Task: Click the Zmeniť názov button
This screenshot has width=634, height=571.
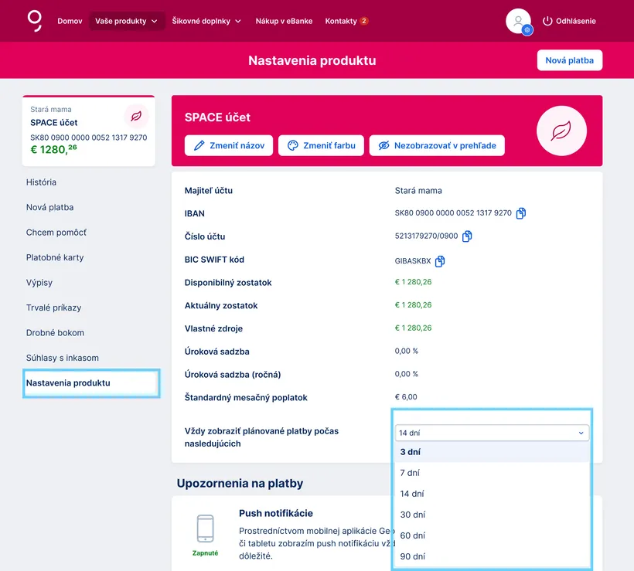Action: click(x=229, y=145)
